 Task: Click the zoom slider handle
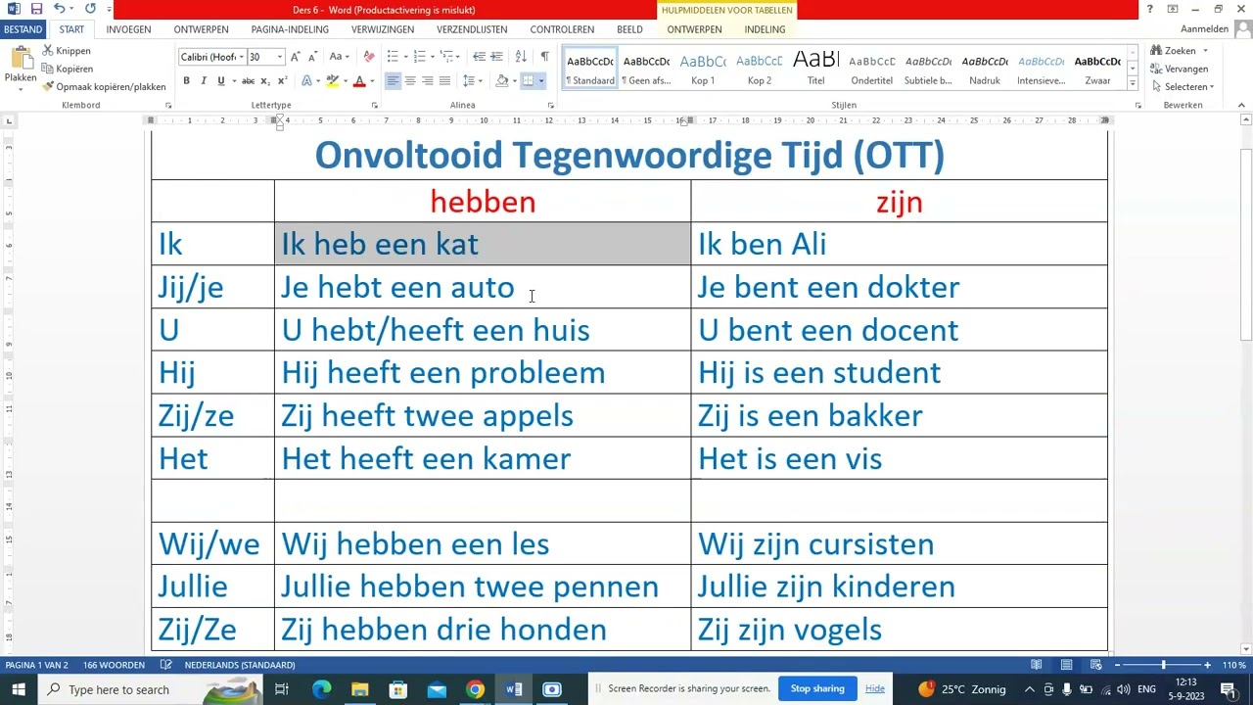click(1163, 665)
